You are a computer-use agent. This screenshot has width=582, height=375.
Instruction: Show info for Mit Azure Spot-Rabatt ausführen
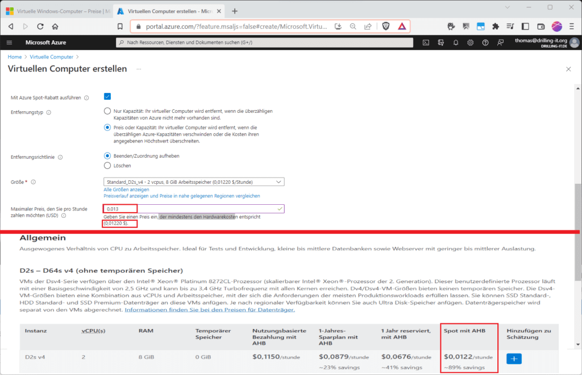[86, 98]
